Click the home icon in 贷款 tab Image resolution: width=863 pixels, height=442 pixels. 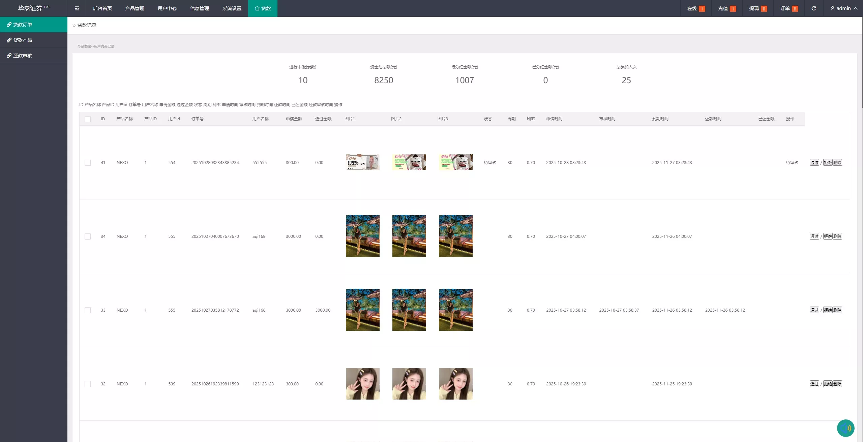(x=257, y=8)
